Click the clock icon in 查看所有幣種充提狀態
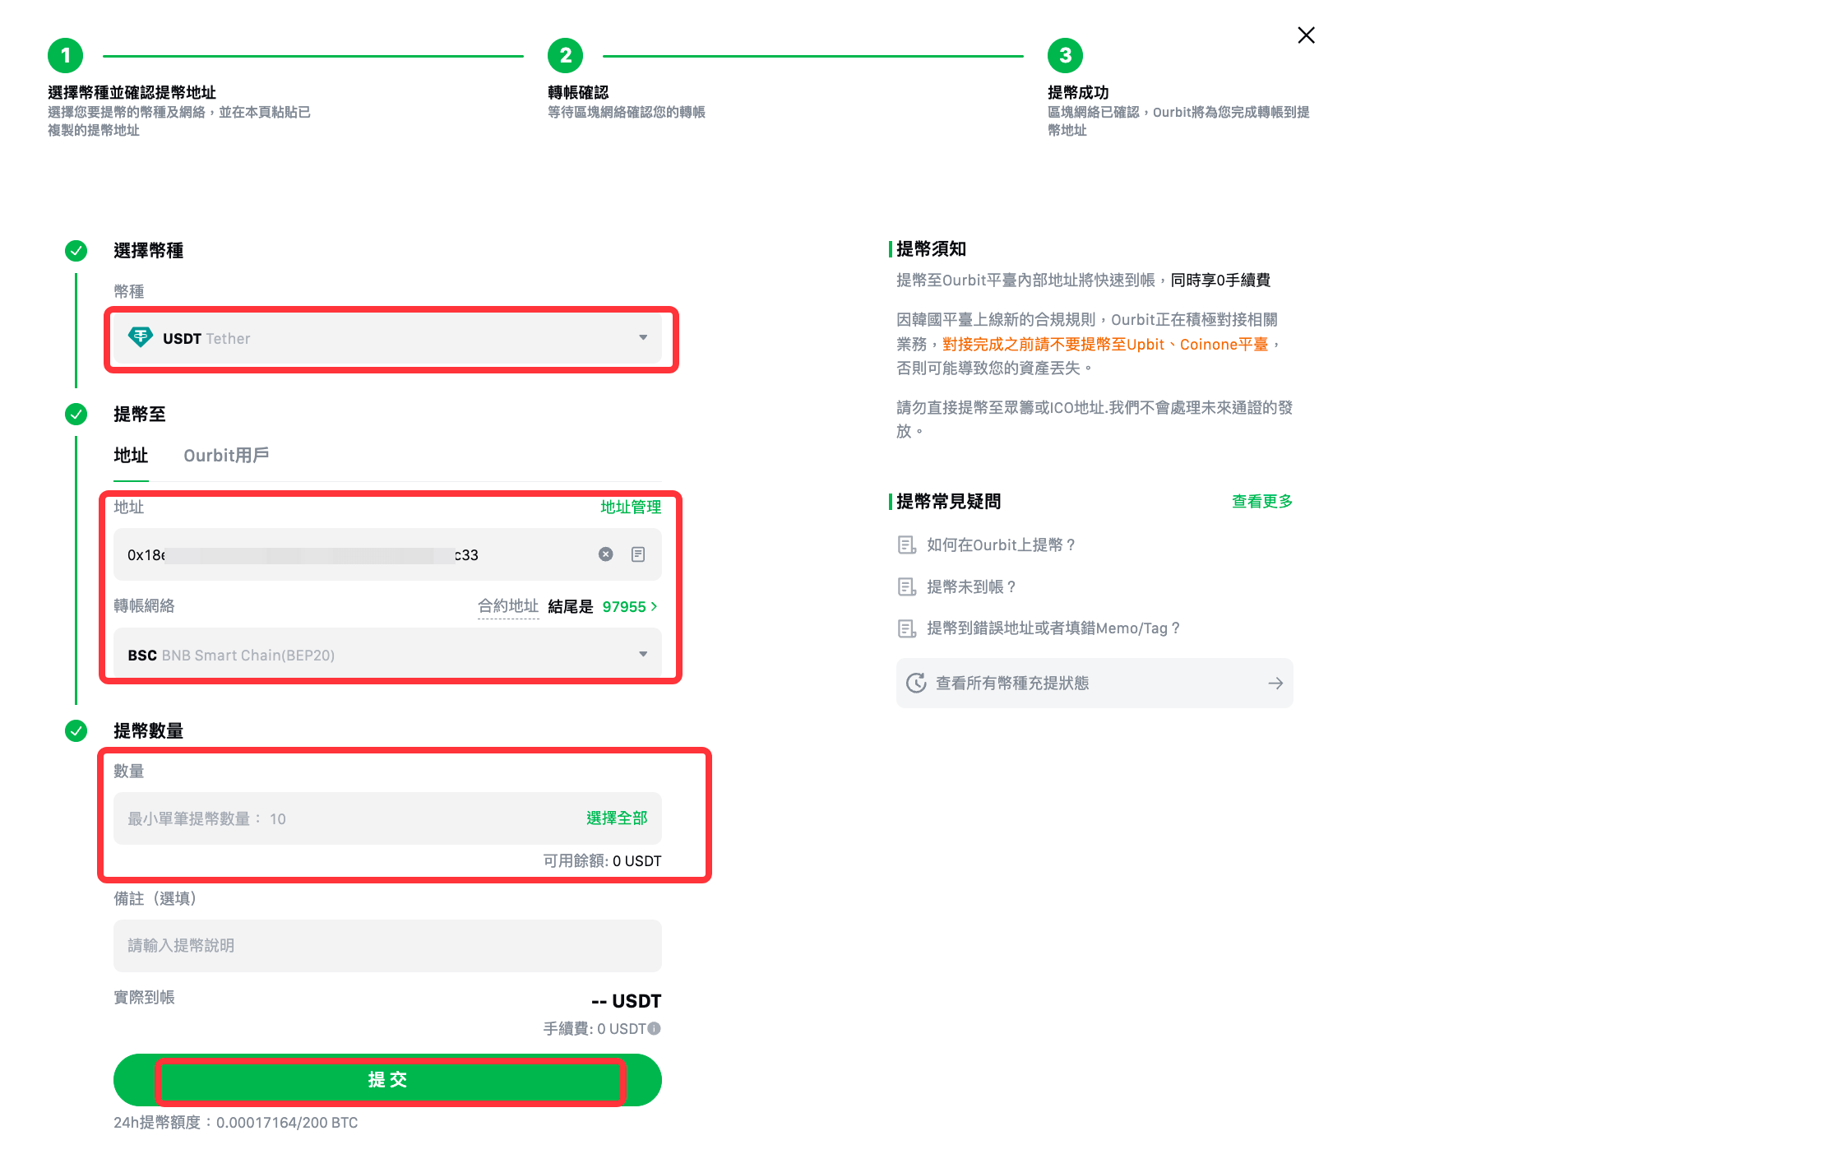The height and width of the screenshot is (1168, 1842). pos(916,683)
